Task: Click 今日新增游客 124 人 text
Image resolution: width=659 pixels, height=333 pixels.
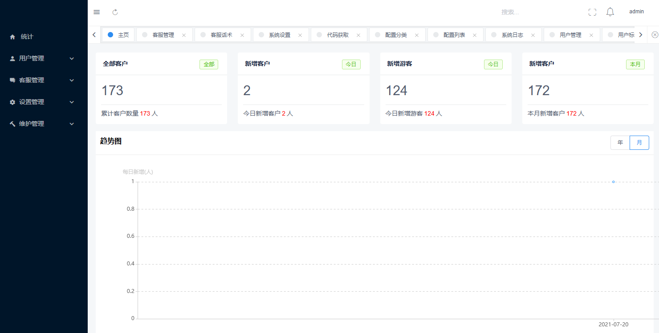Action: click(x=414, y=113)
